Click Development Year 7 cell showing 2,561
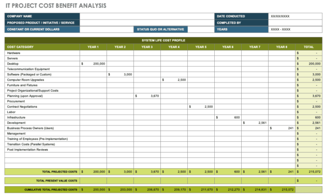326x196 pixels. point(255,123)
